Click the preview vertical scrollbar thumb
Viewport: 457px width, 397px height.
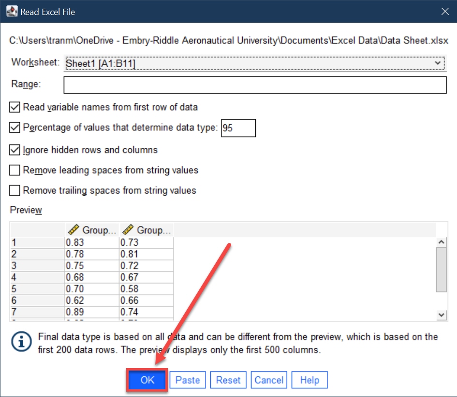click(441, 269)
